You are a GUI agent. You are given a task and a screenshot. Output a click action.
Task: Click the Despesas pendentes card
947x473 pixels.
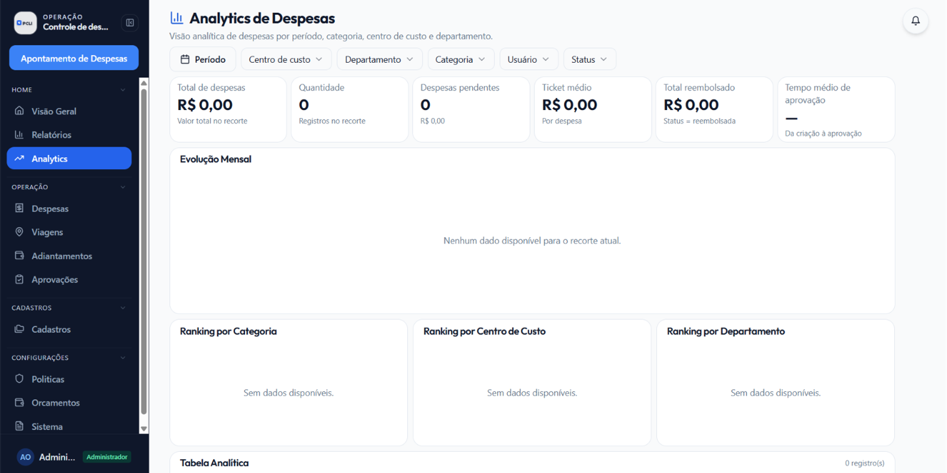pos(471,109)
